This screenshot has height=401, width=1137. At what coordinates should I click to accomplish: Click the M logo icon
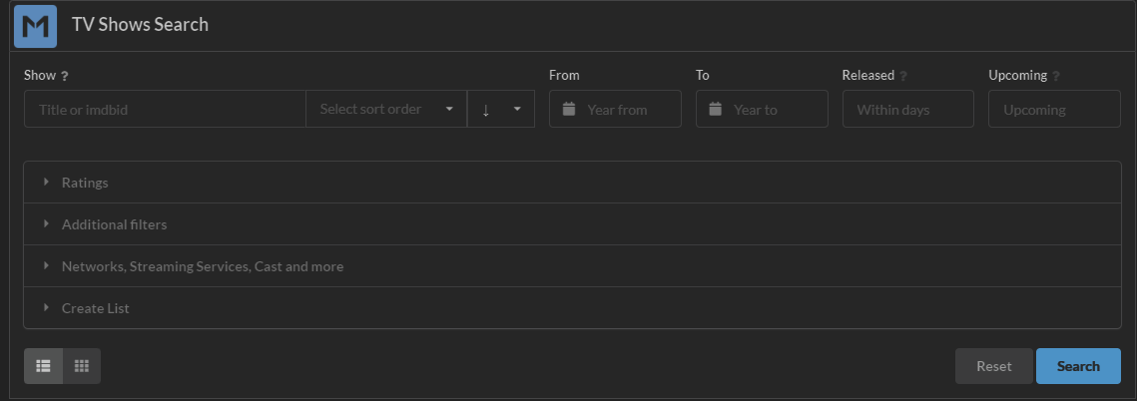pos(36,26)
